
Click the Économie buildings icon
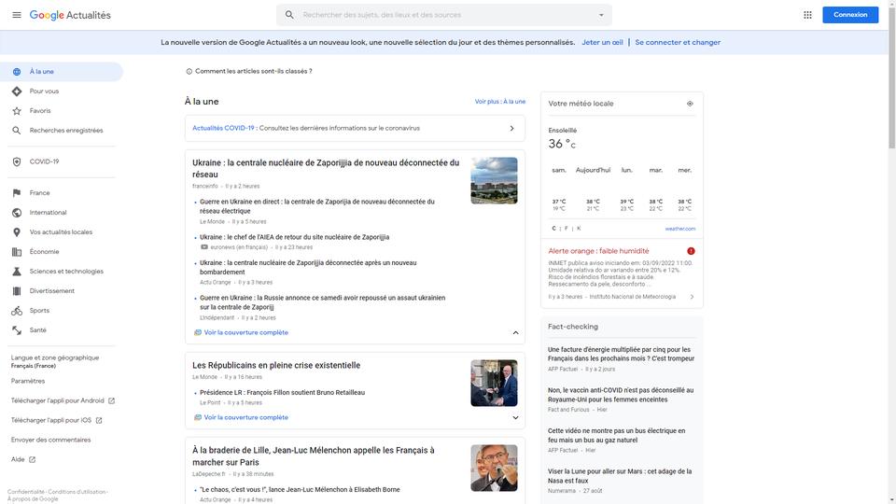coord(17,252)
